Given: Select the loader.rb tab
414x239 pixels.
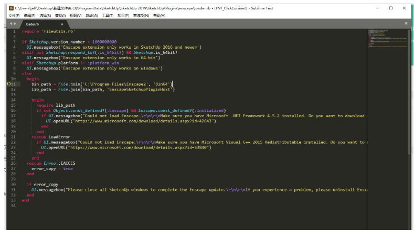Looking at the screenshot, I should pos(33,24).
